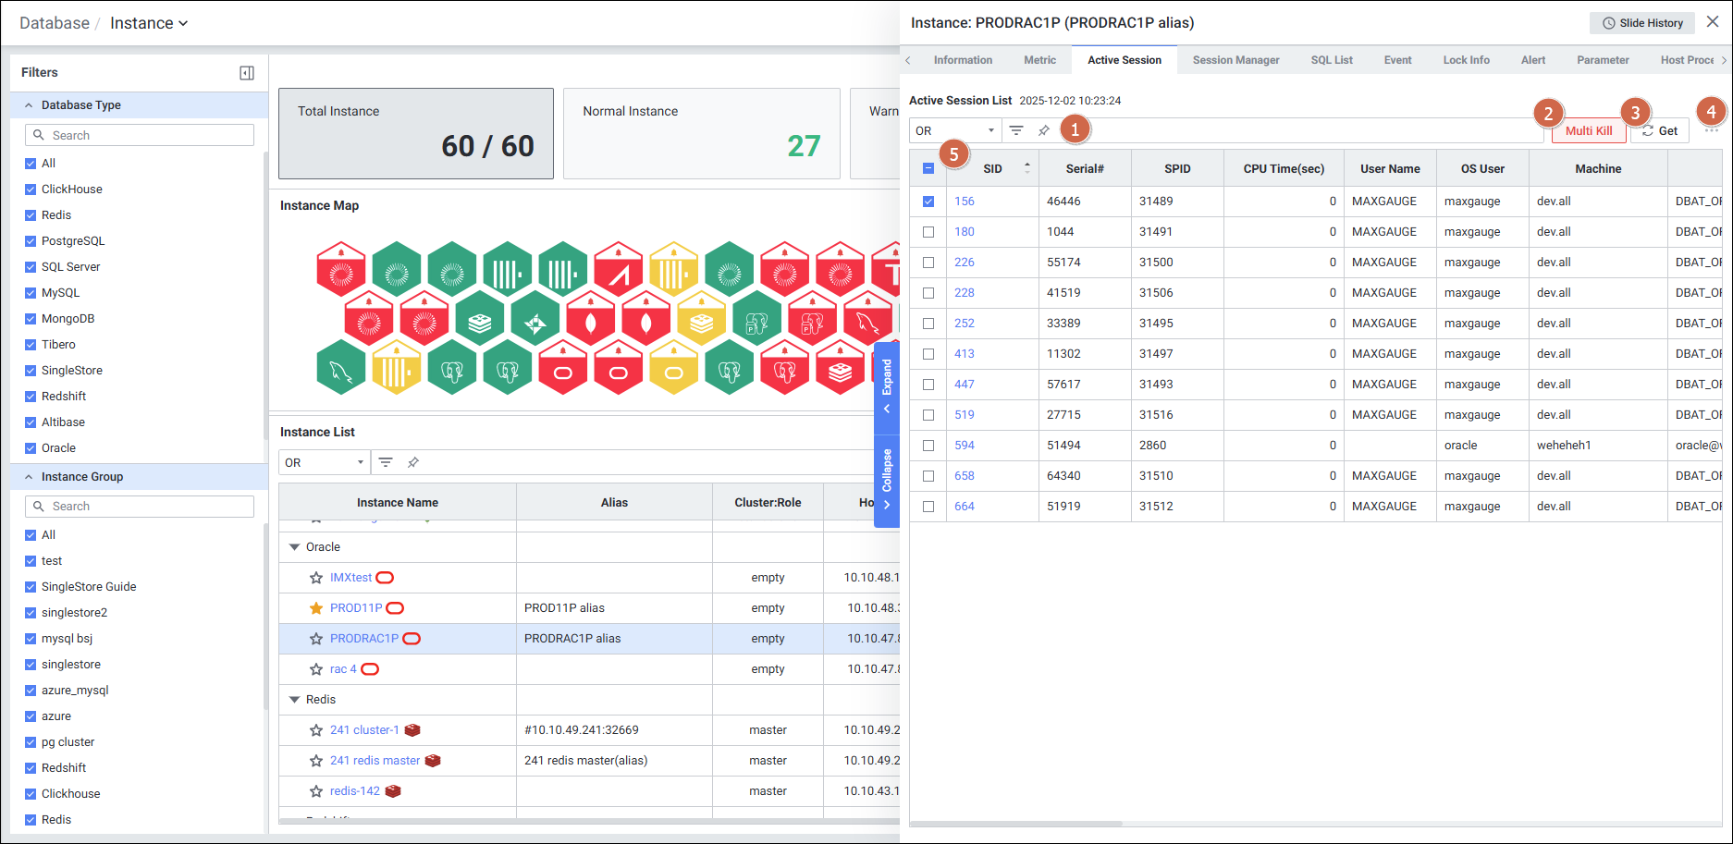The width and height of the screenshot is (1733, 844).
Task: Uncheck the session 156 checkbox
Action: tap(928, 202)
